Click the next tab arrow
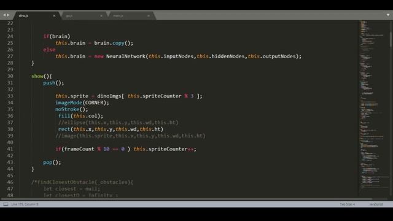This screenshot has height=221, width=393. tap(8, 15)
